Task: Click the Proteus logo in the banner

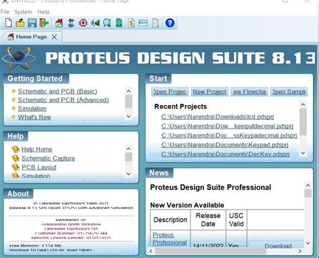Action: coord(18,58)
